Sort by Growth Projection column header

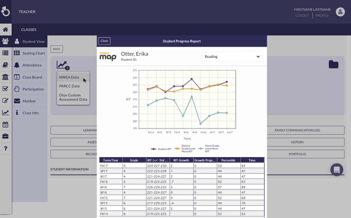pos(205,160)
